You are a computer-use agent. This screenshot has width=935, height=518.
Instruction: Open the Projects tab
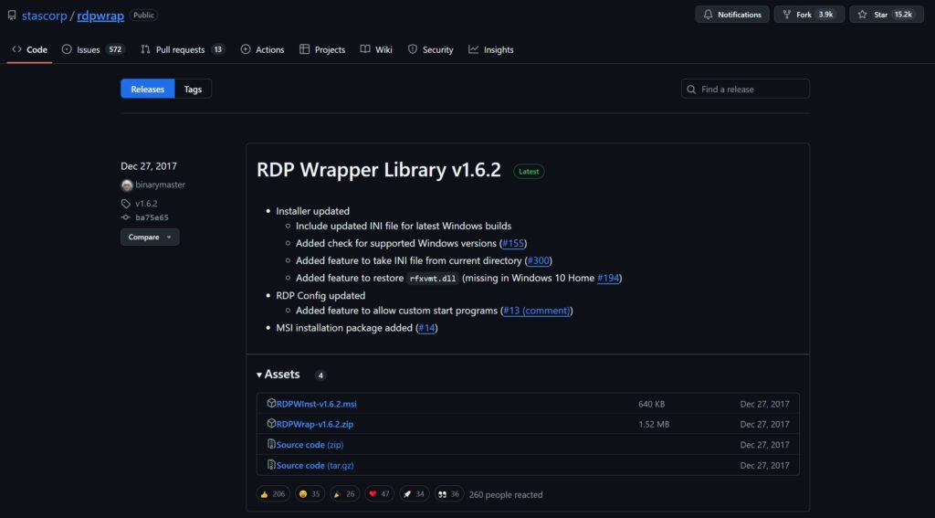322,49
